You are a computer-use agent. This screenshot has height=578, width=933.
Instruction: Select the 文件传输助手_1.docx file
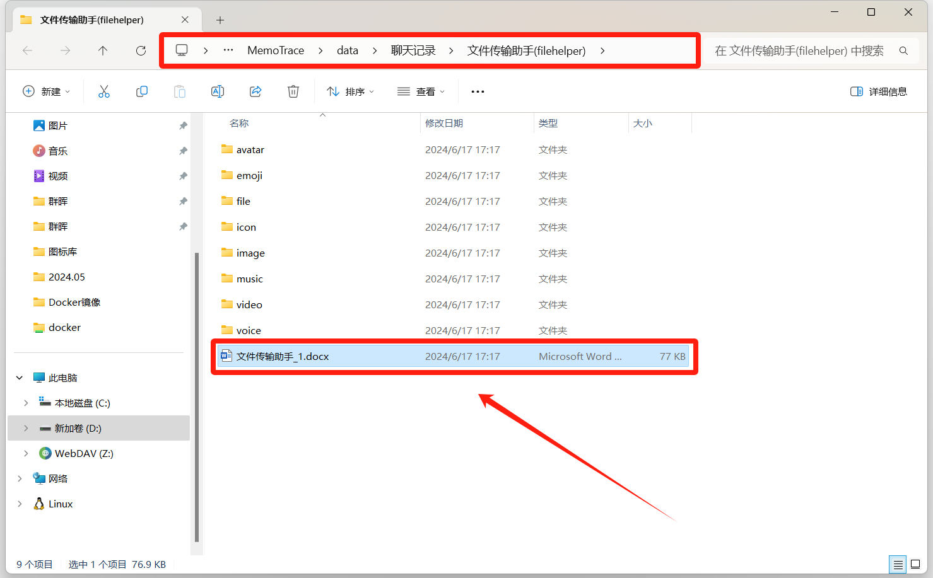(x=283, y=356)
